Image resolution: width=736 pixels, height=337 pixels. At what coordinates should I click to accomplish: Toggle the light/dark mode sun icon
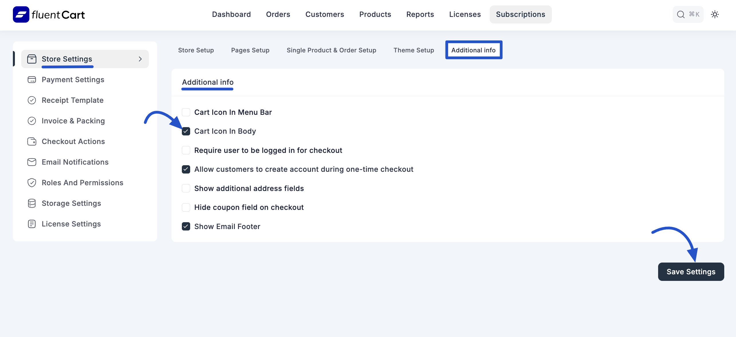715,14
